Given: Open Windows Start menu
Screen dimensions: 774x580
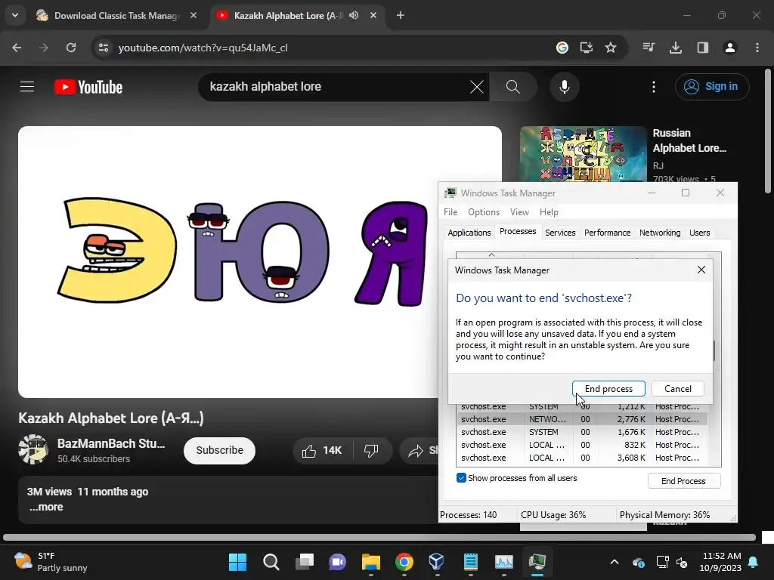Looking at the screenshot, I should 237,562.
